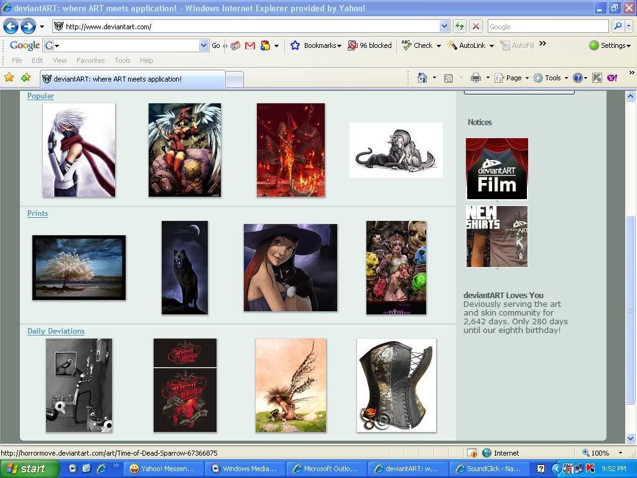This screenshot has height=478, width=637.
Task: Open the Edit menu
Action: [x=37, y=60]
